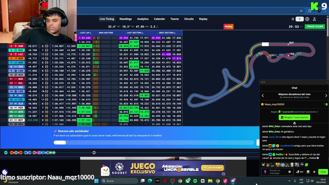
Task: Open the Standings tab
Action: coord(125,19)
